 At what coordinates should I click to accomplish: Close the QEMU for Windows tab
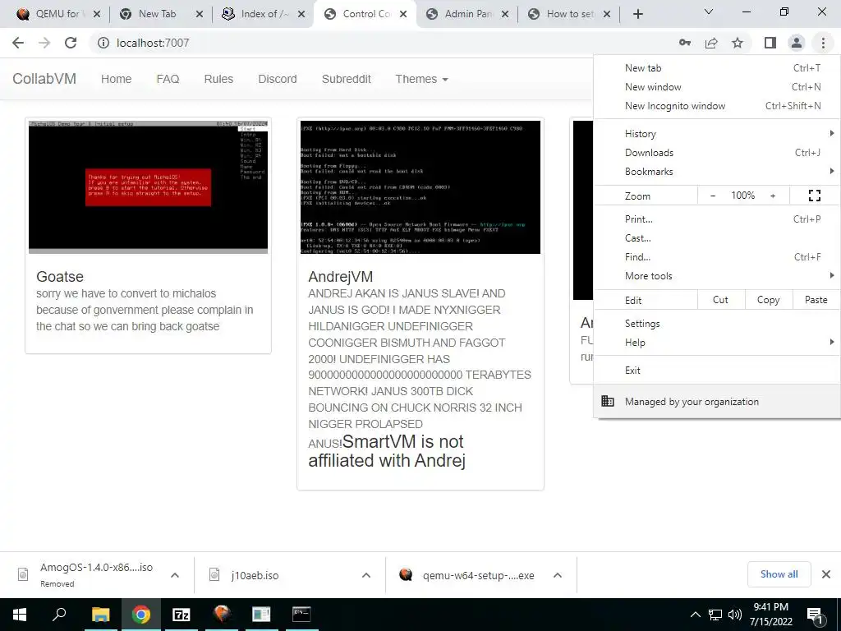(x=97, y=14)
